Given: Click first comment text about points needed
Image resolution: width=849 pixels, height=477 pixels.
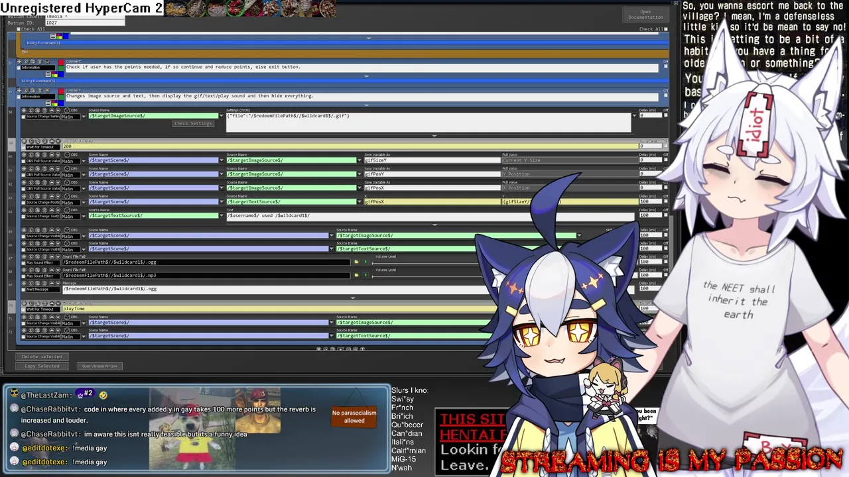Looking at the screenshot, I should pyautogui.click(x=361, y=67).
